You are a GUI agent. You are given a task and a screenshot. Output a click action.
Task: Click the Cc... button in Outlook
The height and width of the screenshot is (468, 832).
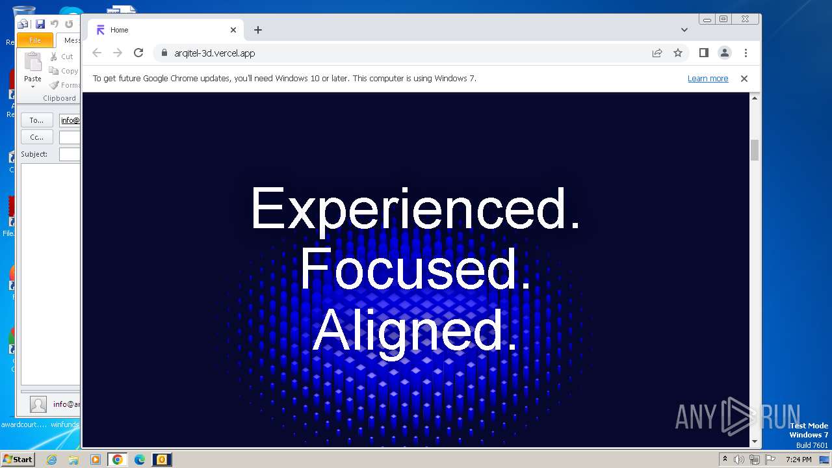point(37,137)
